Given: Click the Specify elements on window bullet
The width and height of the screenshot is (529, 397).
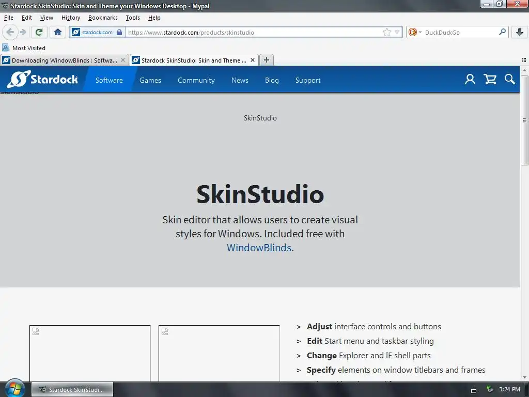Looking at the screenshot, I should click(396, 370).
